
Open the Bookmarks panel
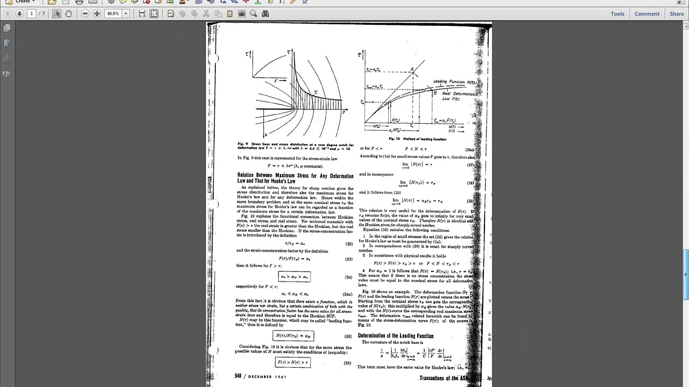7,43
